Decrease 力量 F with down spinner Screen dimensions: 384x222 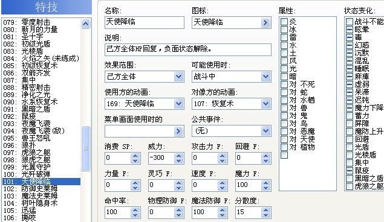[x=135, y=188]
